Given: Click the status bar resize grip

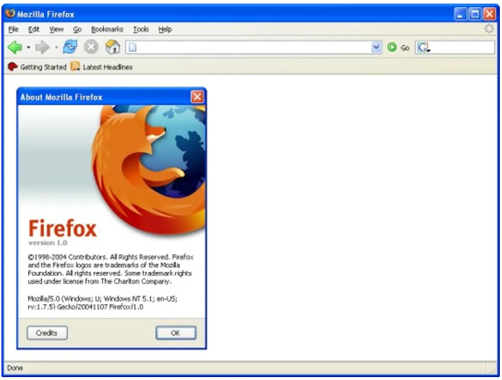Looking at the screenshot, I should [x=493, y=369].
